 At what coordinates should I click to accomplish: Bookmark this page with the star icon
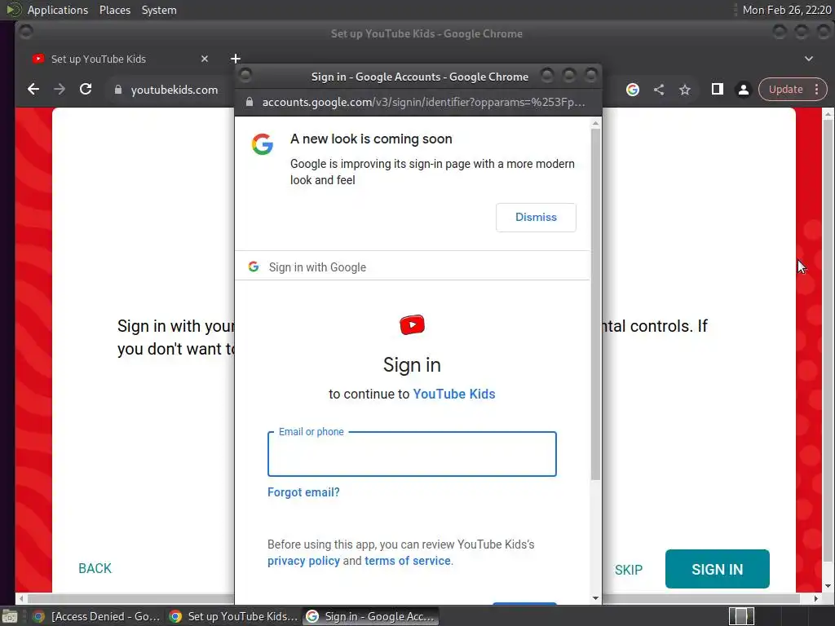pos(685,90)
